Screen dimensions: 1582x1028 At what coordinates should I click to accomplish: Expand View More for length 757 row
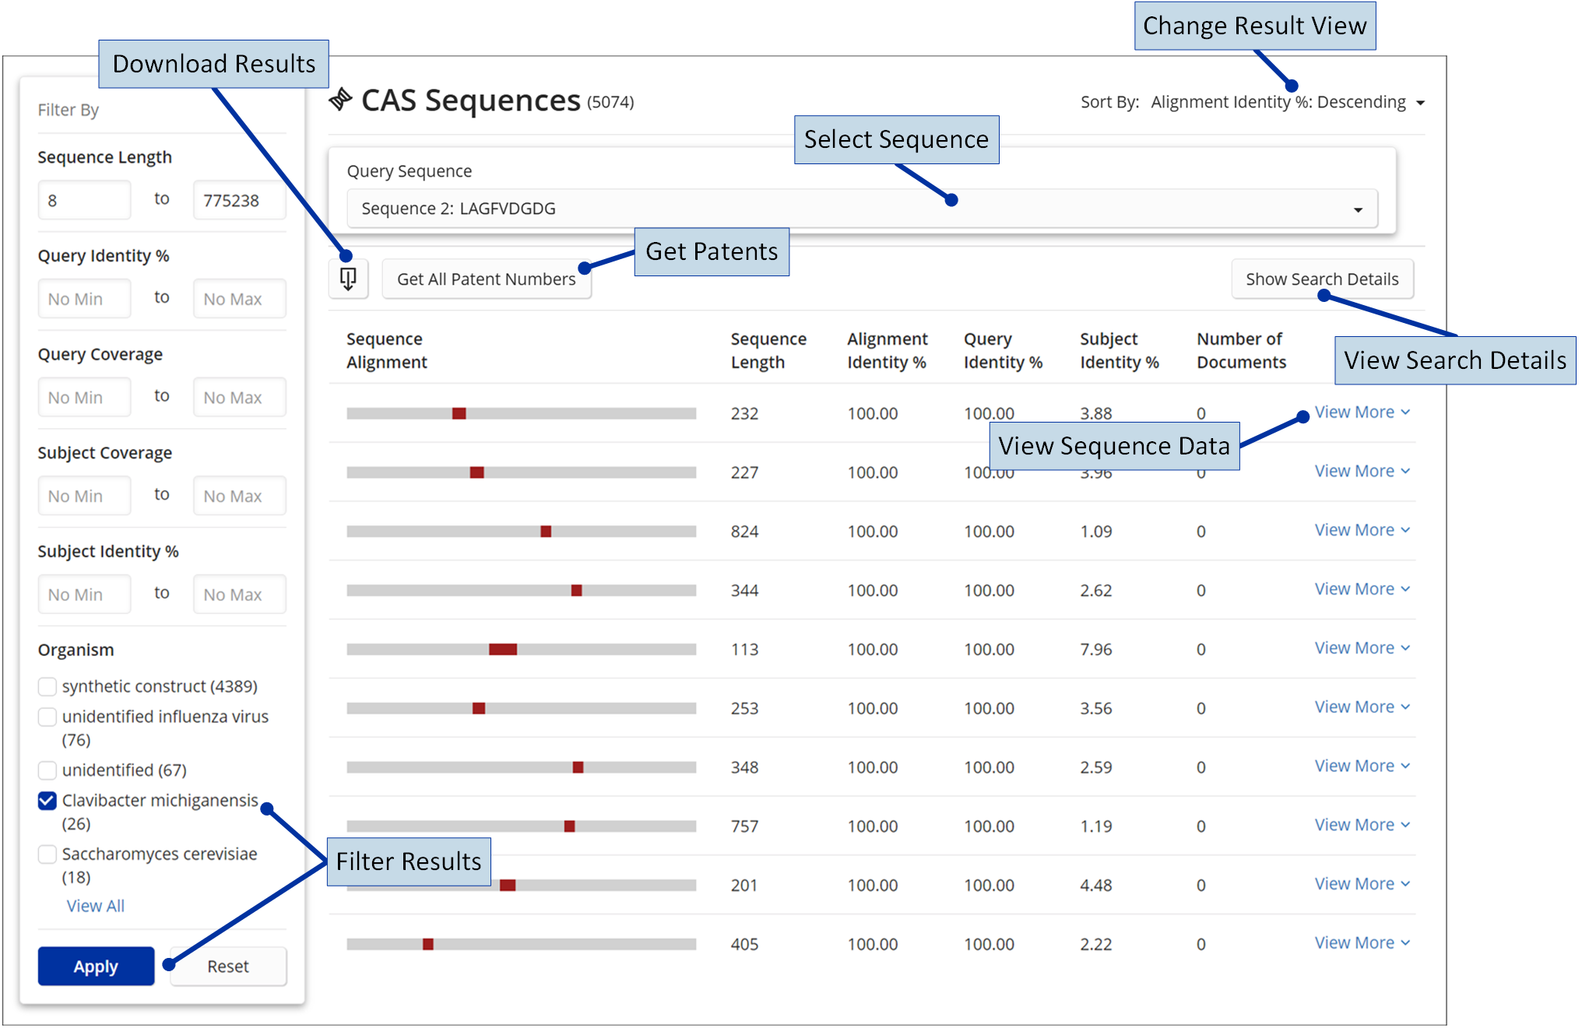tap(1362, 825)
